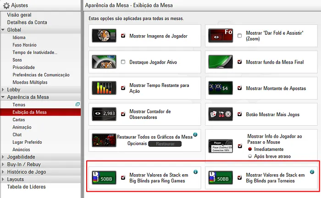Toggle Botão Mostrar Mais Jogos checkbox

(x=239, y=114)
